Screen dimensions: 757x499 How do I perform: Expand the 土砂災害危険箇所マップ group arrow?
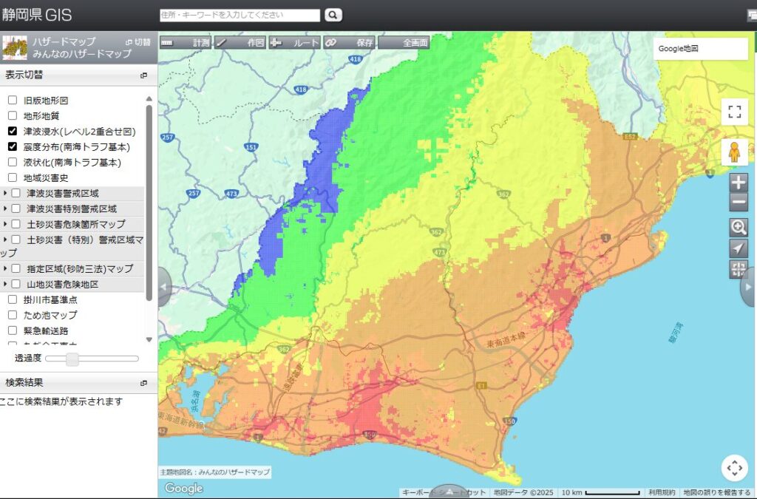tap(5, 224)
